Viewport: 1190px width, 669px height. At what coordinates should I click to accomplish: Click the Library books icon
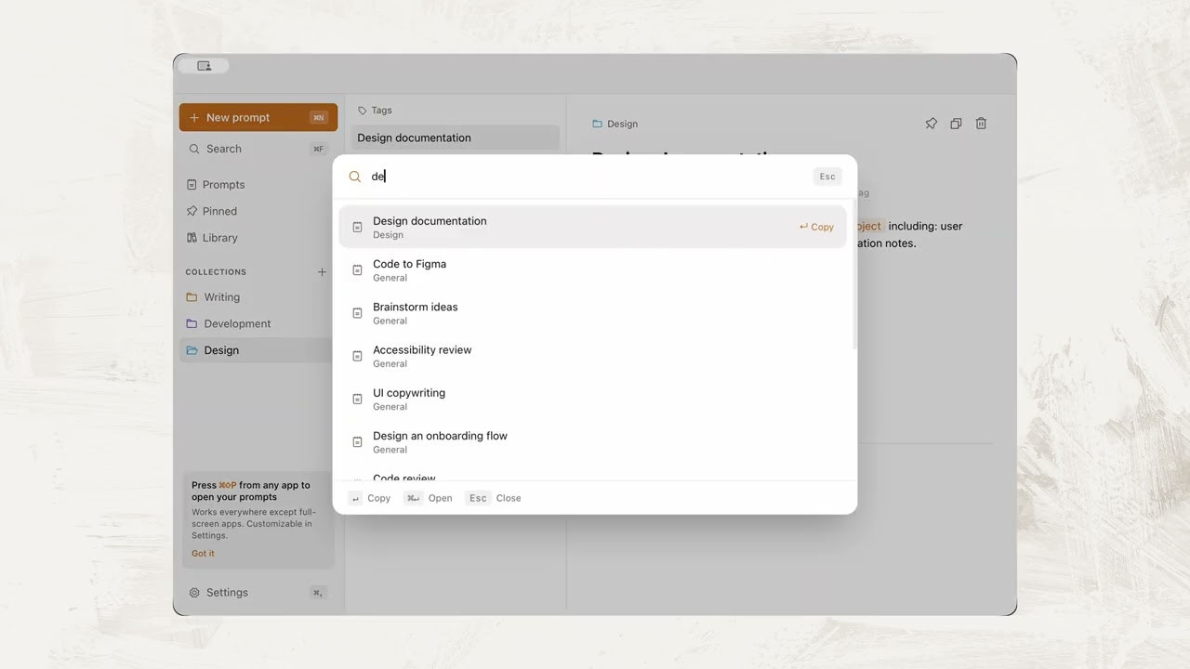pos(192,238)
